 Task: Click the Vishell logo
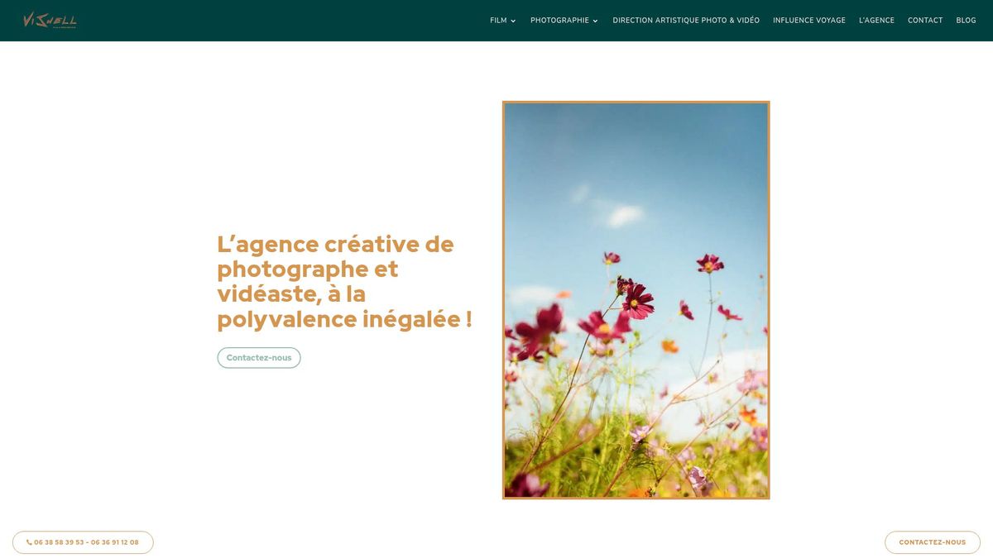(48, 17)
